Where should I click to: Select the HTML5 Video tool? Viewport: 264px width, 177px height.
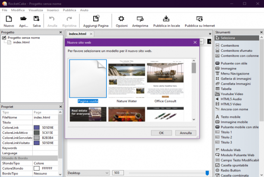pyautogui.click(x=228, y=104)
